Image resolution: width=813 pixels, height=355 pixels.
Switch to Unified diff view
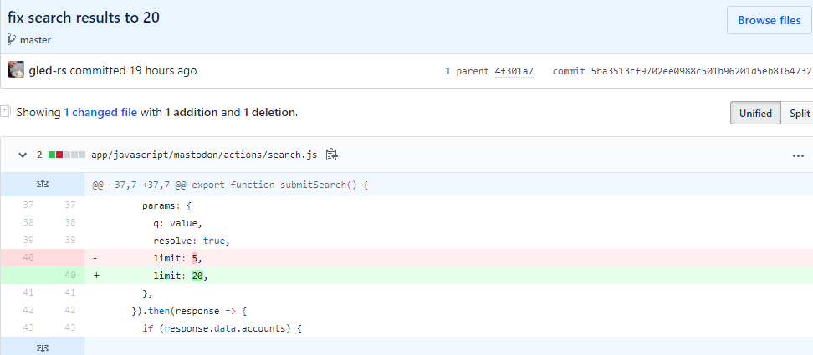click(755, 113)
